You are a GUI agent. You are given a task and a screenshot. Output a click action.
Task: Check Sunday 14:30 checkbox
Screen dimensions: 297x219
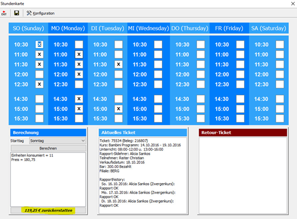point(40,99)
